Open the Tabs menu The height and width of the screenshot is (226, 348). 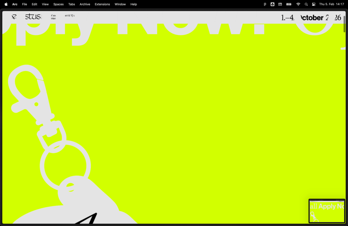(71, 4)
